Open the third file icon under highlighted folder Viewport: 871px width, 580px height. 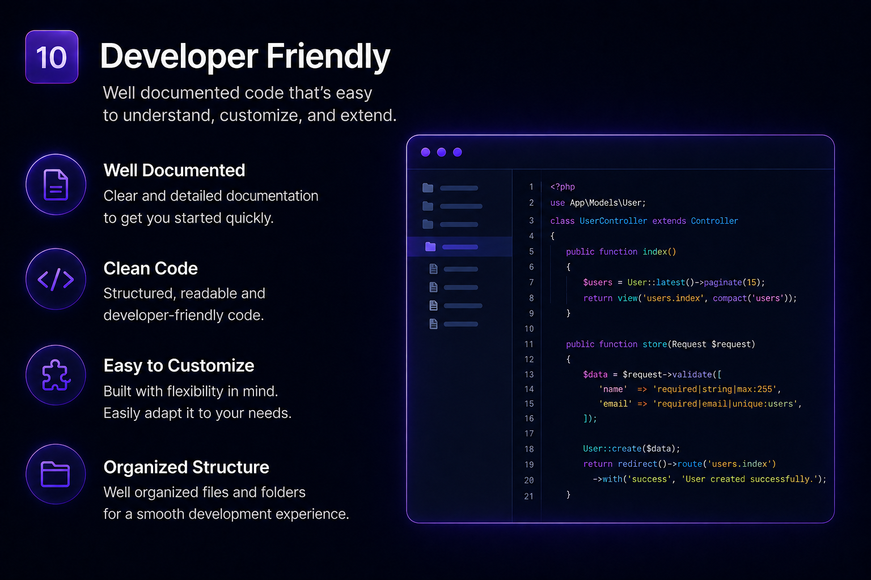[x=434, y=305]
